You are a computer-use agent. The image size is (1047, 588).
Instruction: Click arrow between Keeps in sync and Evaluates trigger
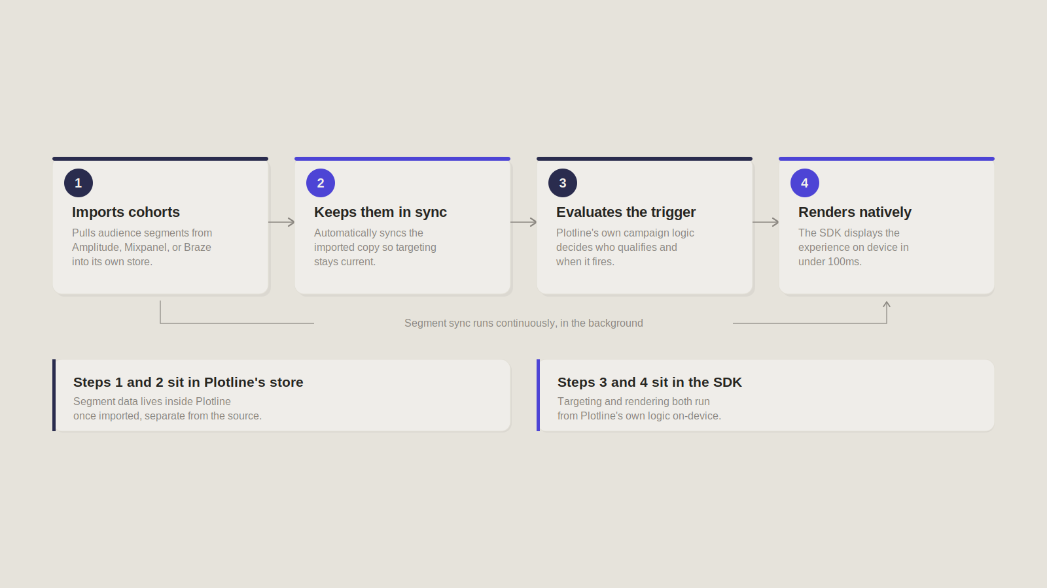[523, 222]
